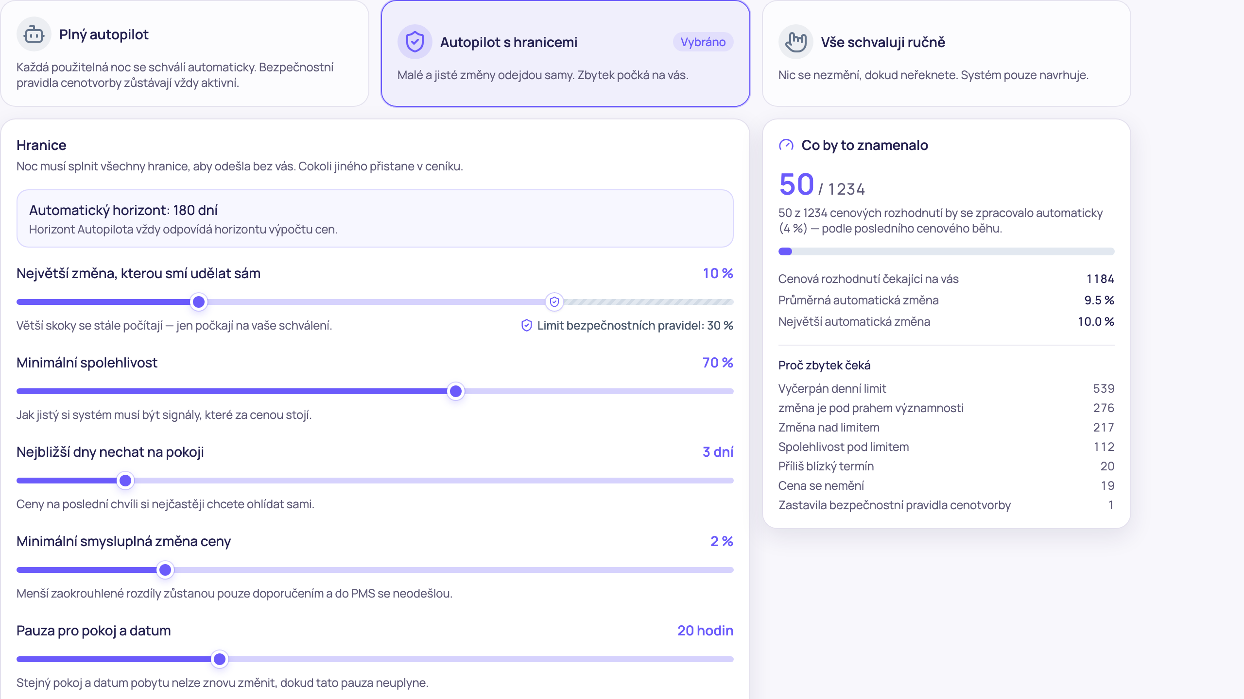
Task: Click the shield marker on the change slider
Action: pyautogui.click(x=554, y=302)
